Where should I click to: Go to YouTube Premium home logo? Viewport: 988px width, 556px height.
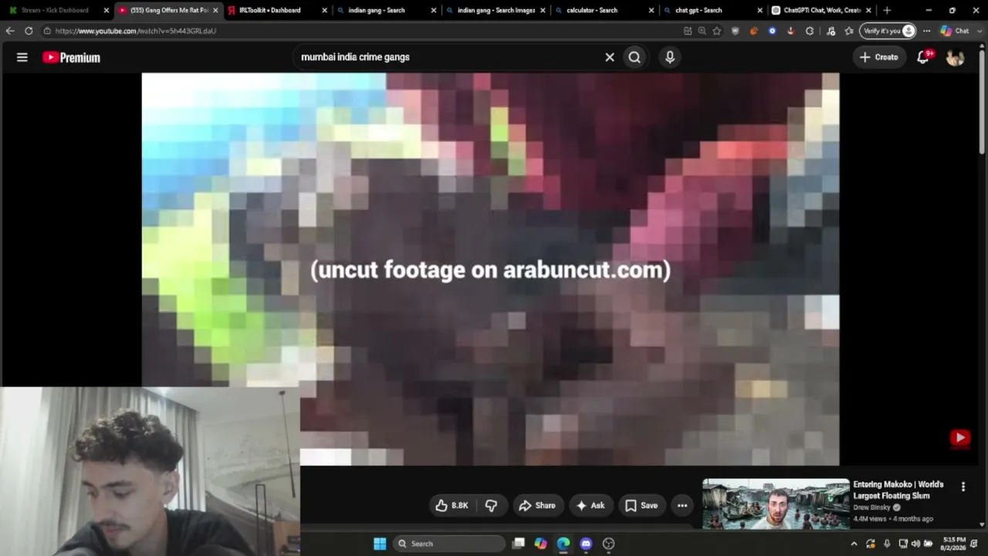[x=71, y=57]
